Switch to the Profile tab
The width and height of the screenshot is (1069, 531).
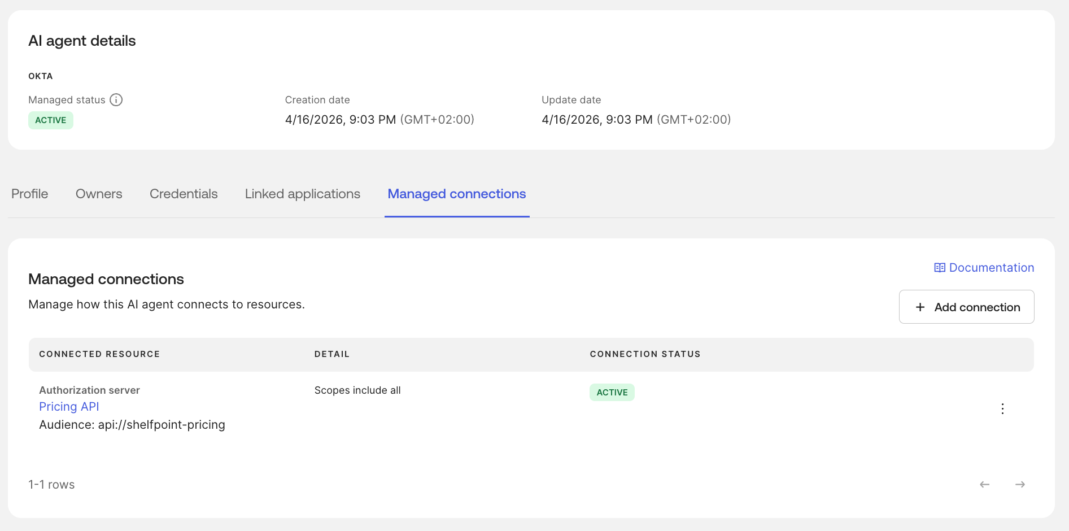[x=29, y=194]
